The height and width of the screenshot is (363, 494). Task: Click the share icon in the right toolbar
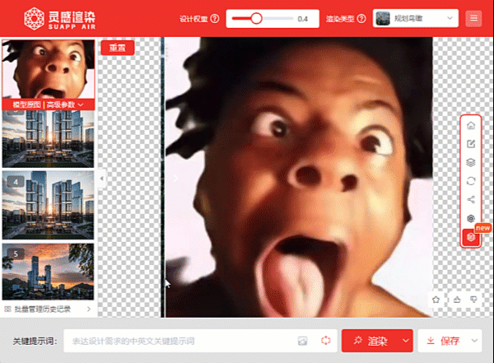(470, 199)
